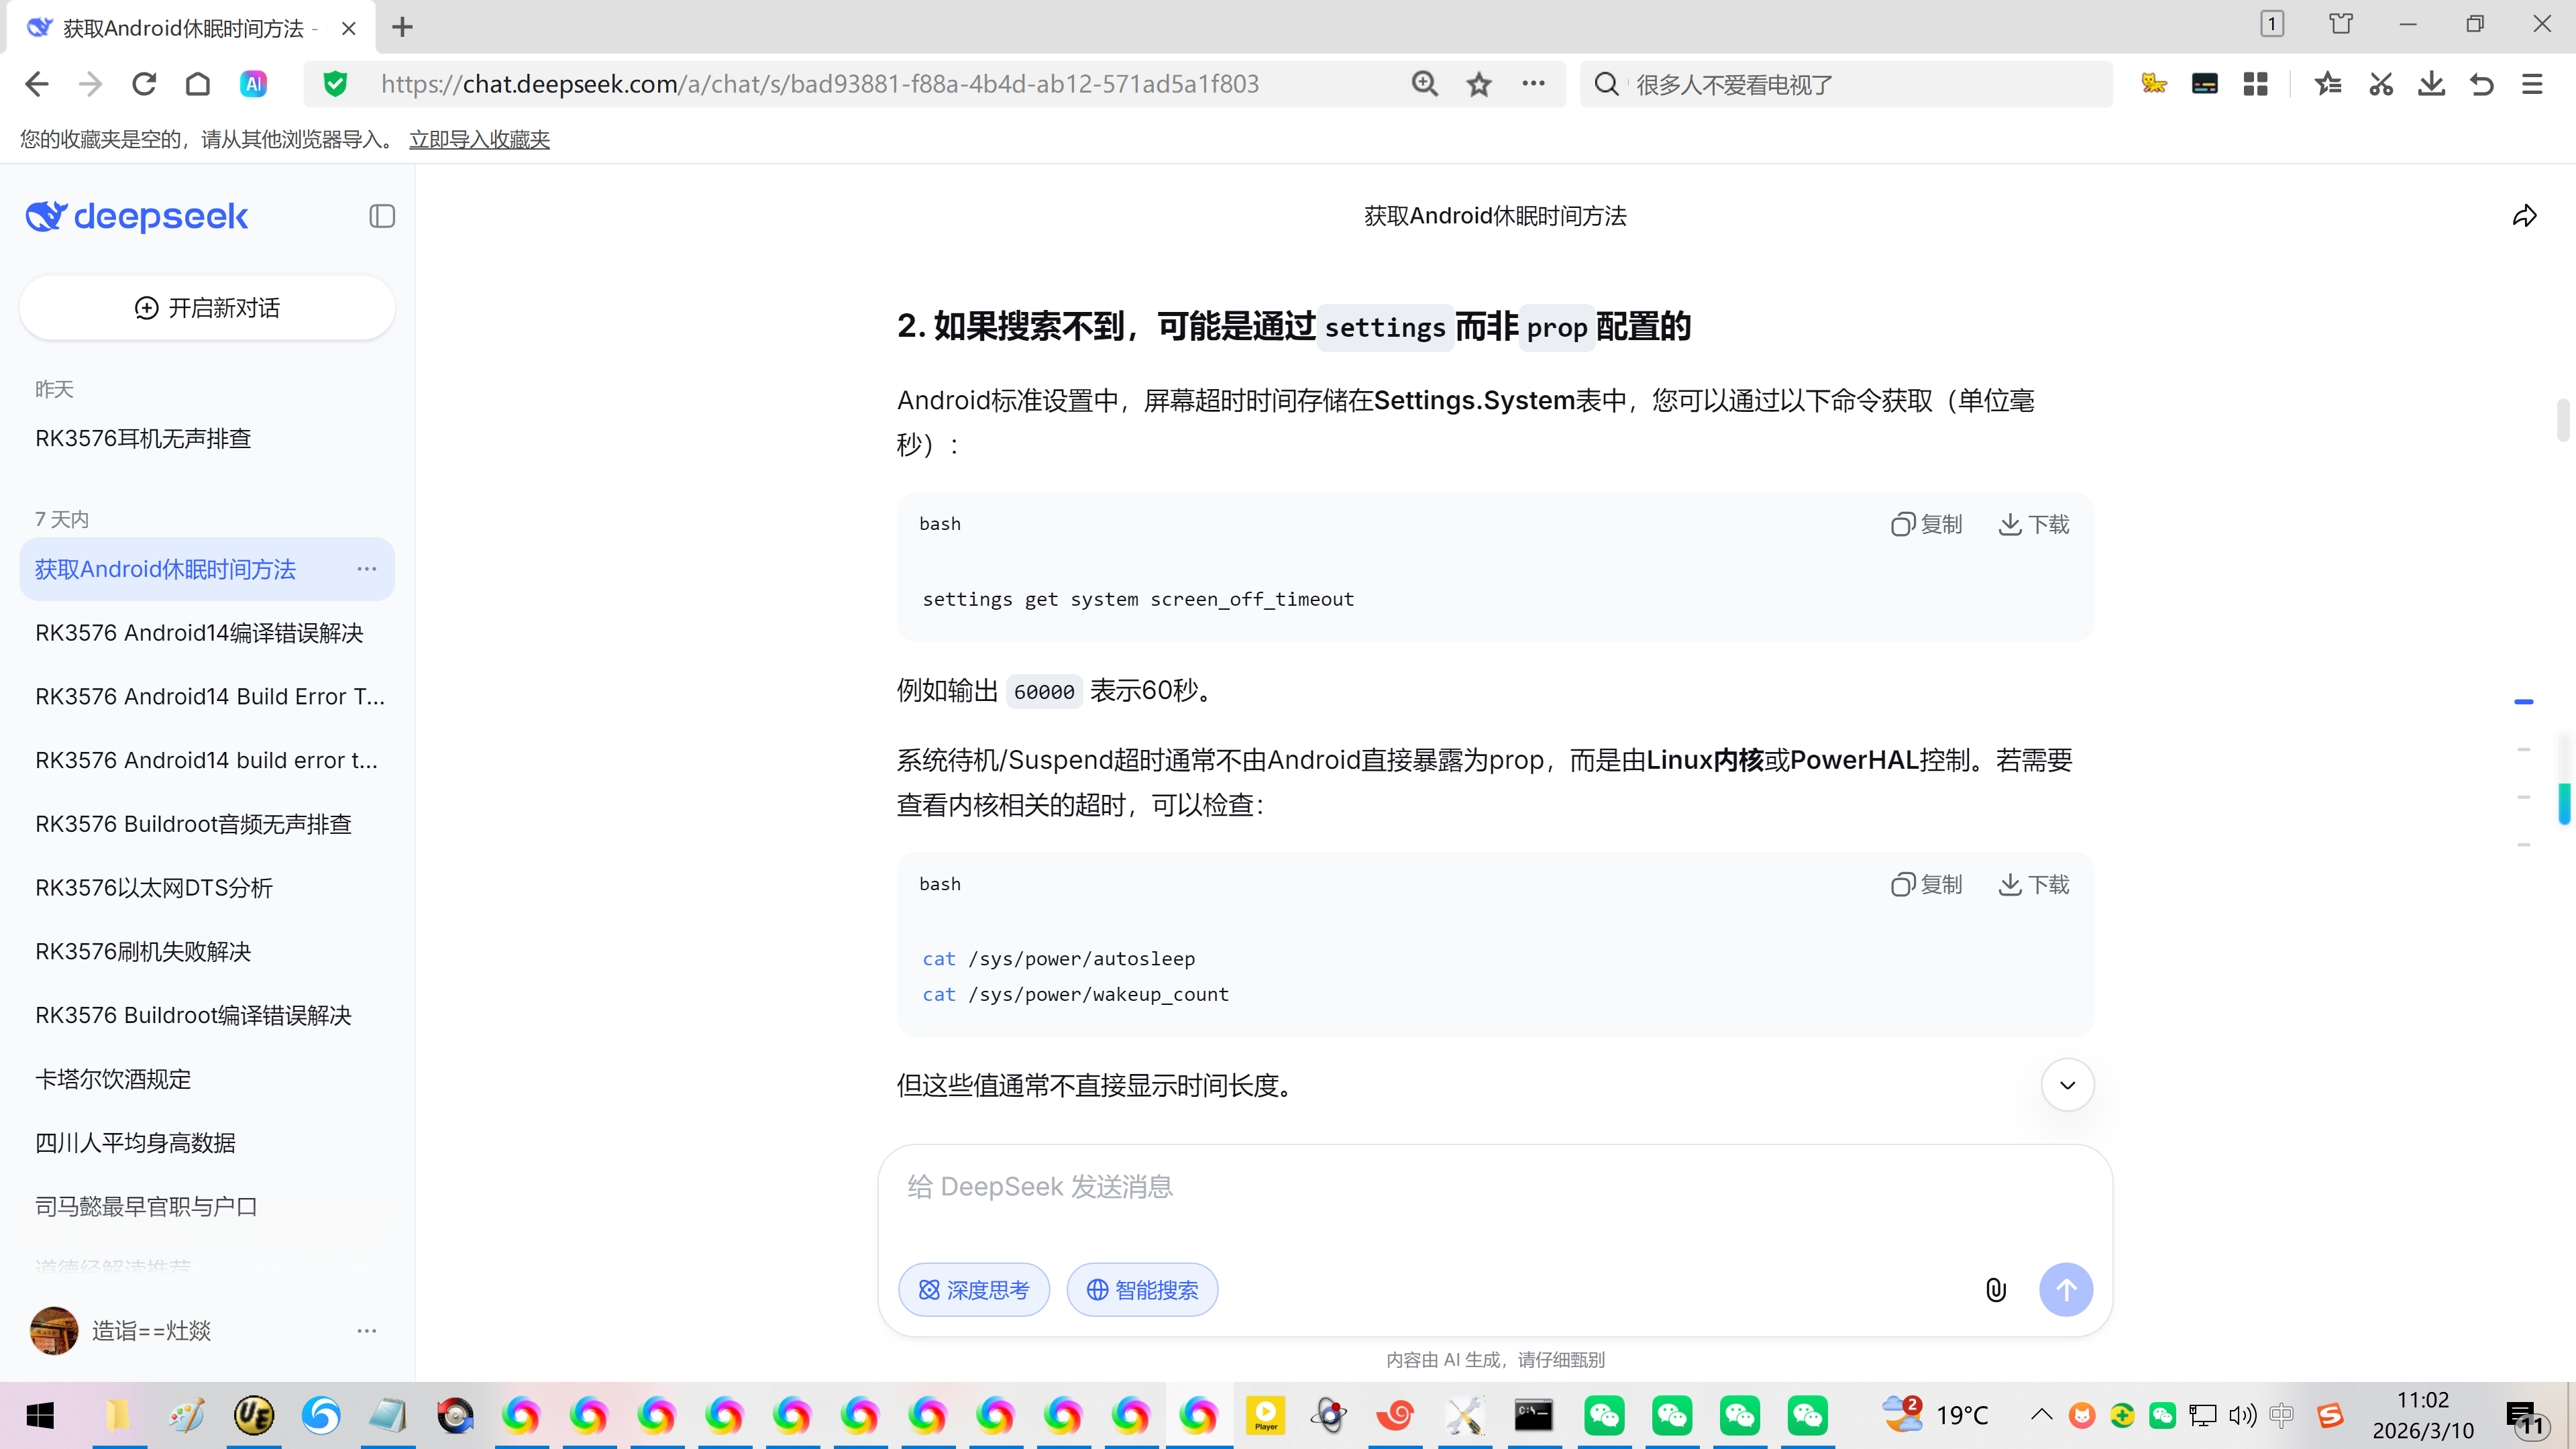Click the share conversation arrow icon

2524,216
